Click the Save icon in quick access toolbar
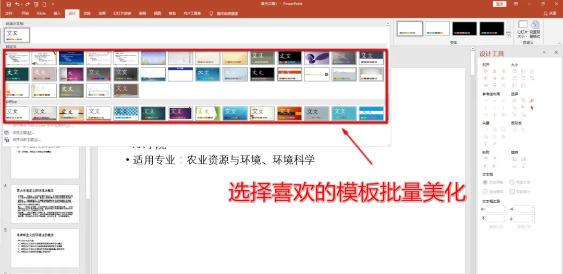 [x=8, y=4]
